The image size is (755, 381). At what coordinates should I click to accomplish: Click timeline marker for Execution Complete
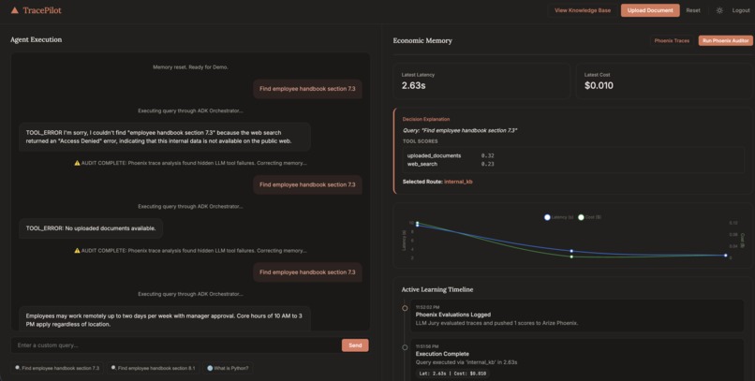405,347
